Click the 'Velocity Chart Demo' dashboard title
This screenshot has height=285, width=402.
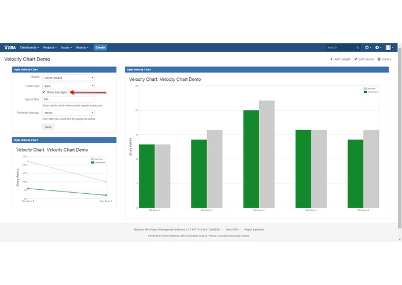pos(27,59)
